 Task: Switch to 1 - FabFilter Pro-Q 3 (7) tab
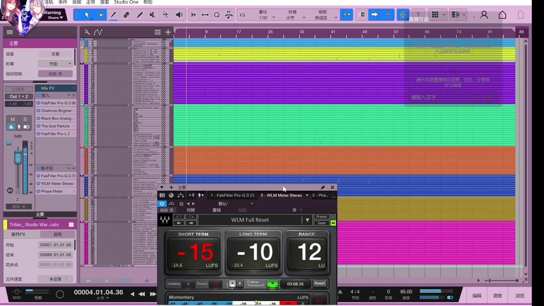(x=232, y=195)
